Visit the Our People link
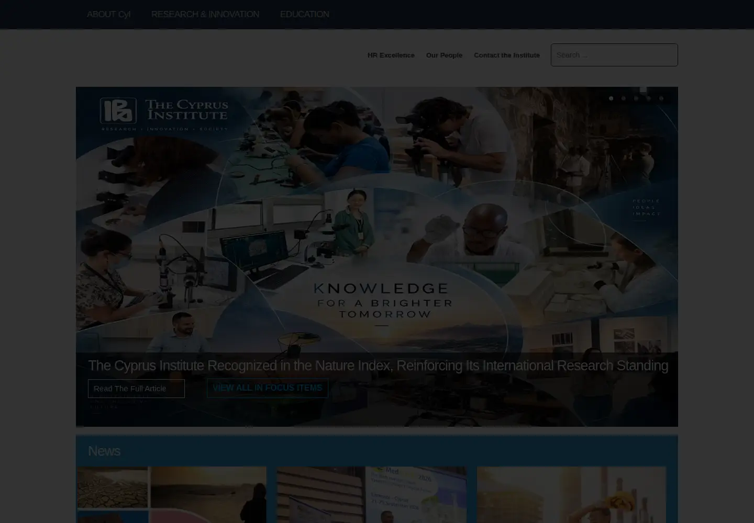The image size is (754, 523). (x=444, y=55)
